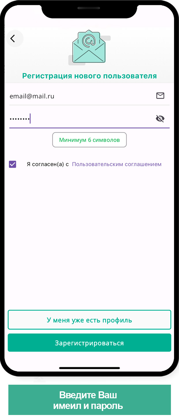Screen dimensions: 179x417
Task: Focus the email@mail.ru input field
Action: point(89,96)
